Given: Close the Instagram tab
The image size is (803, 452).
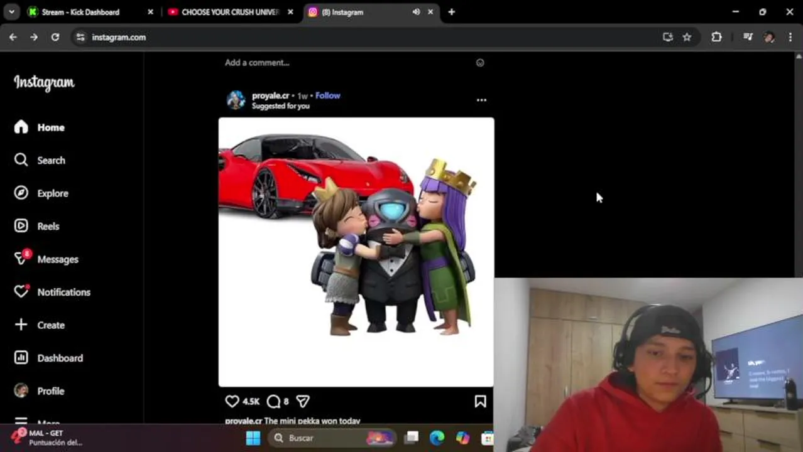Looking at the screenshot, I should (x=430, y=12).
